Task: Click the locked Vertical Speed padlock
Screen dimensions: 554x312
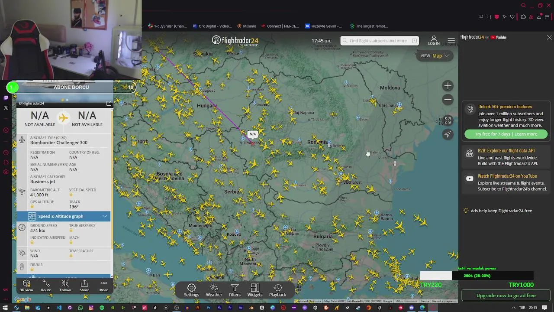Action: tap(71, 195)
